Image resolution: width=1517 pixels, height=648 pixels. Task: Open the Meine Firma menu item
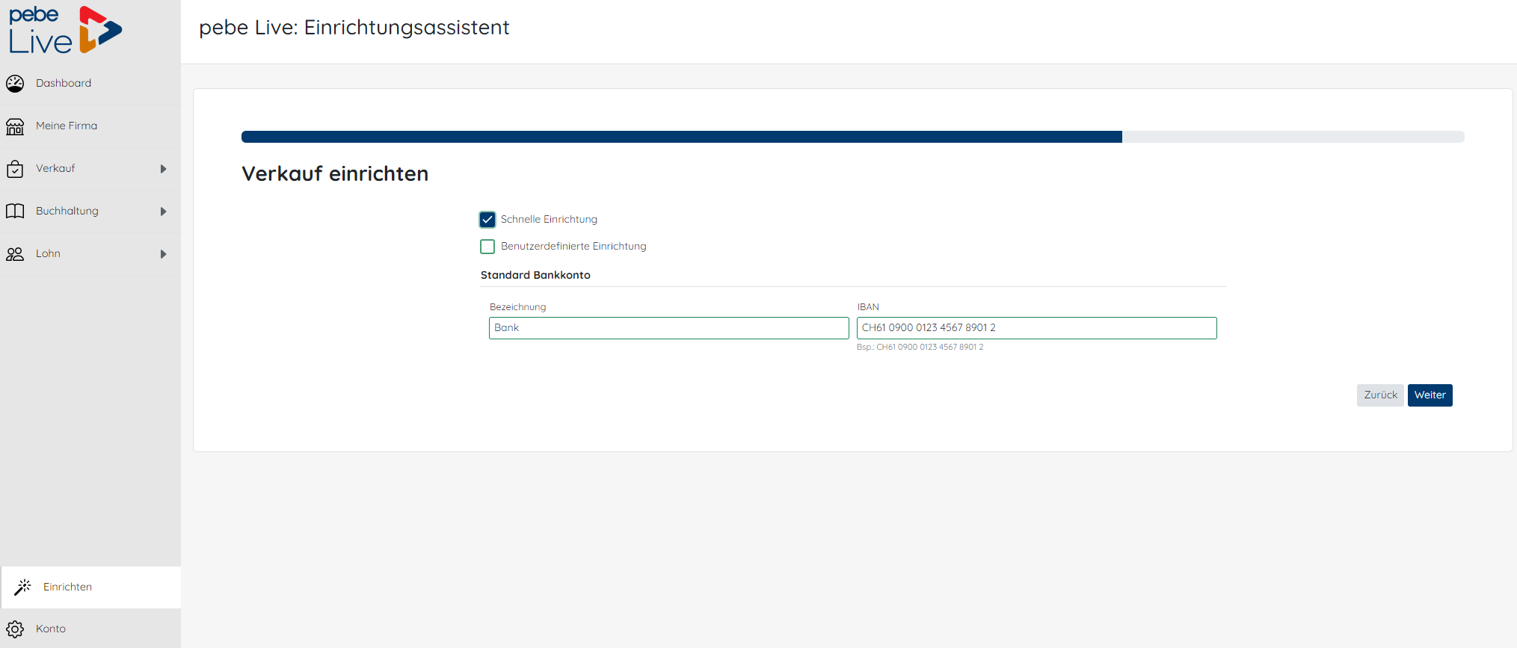click(x=67, y=126)
